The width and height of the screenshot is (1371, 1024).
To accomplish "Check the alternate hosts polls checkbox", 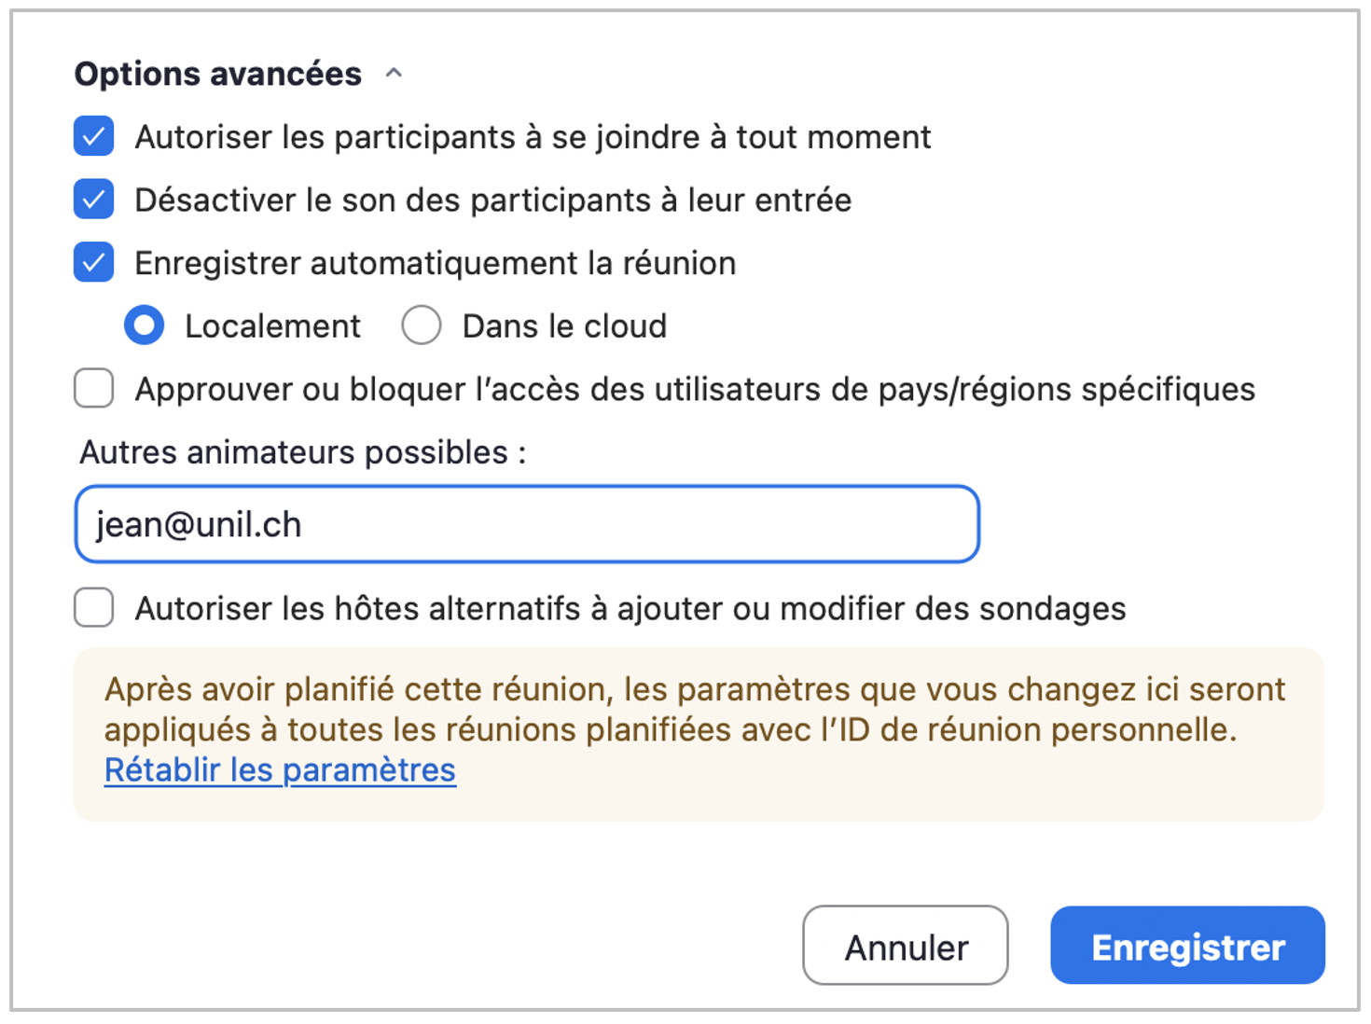I will tap(94, 608).
